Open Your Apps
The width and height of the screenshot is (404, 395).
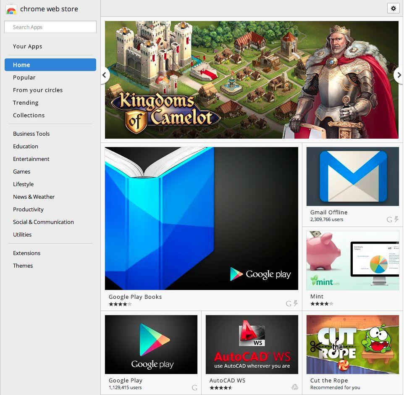28,46
